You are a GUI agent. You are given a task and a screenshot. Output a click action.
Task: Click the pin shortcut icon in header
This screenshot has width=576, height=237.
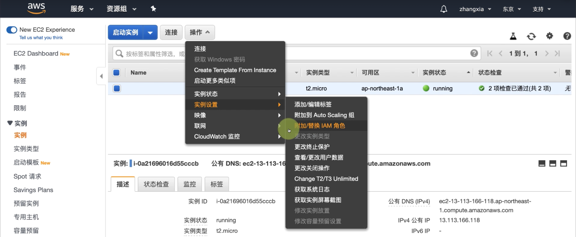[153, 9]
